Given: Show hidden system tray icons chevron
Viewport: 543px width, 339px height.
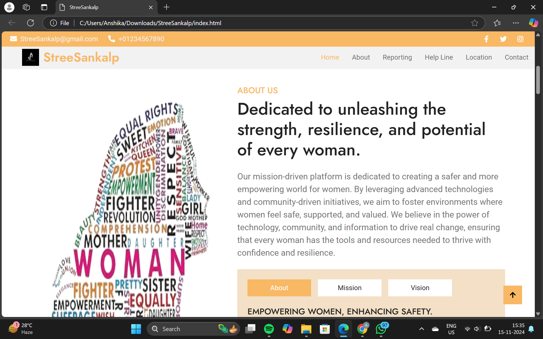Looking at the screenshot, I should (421, 329).
